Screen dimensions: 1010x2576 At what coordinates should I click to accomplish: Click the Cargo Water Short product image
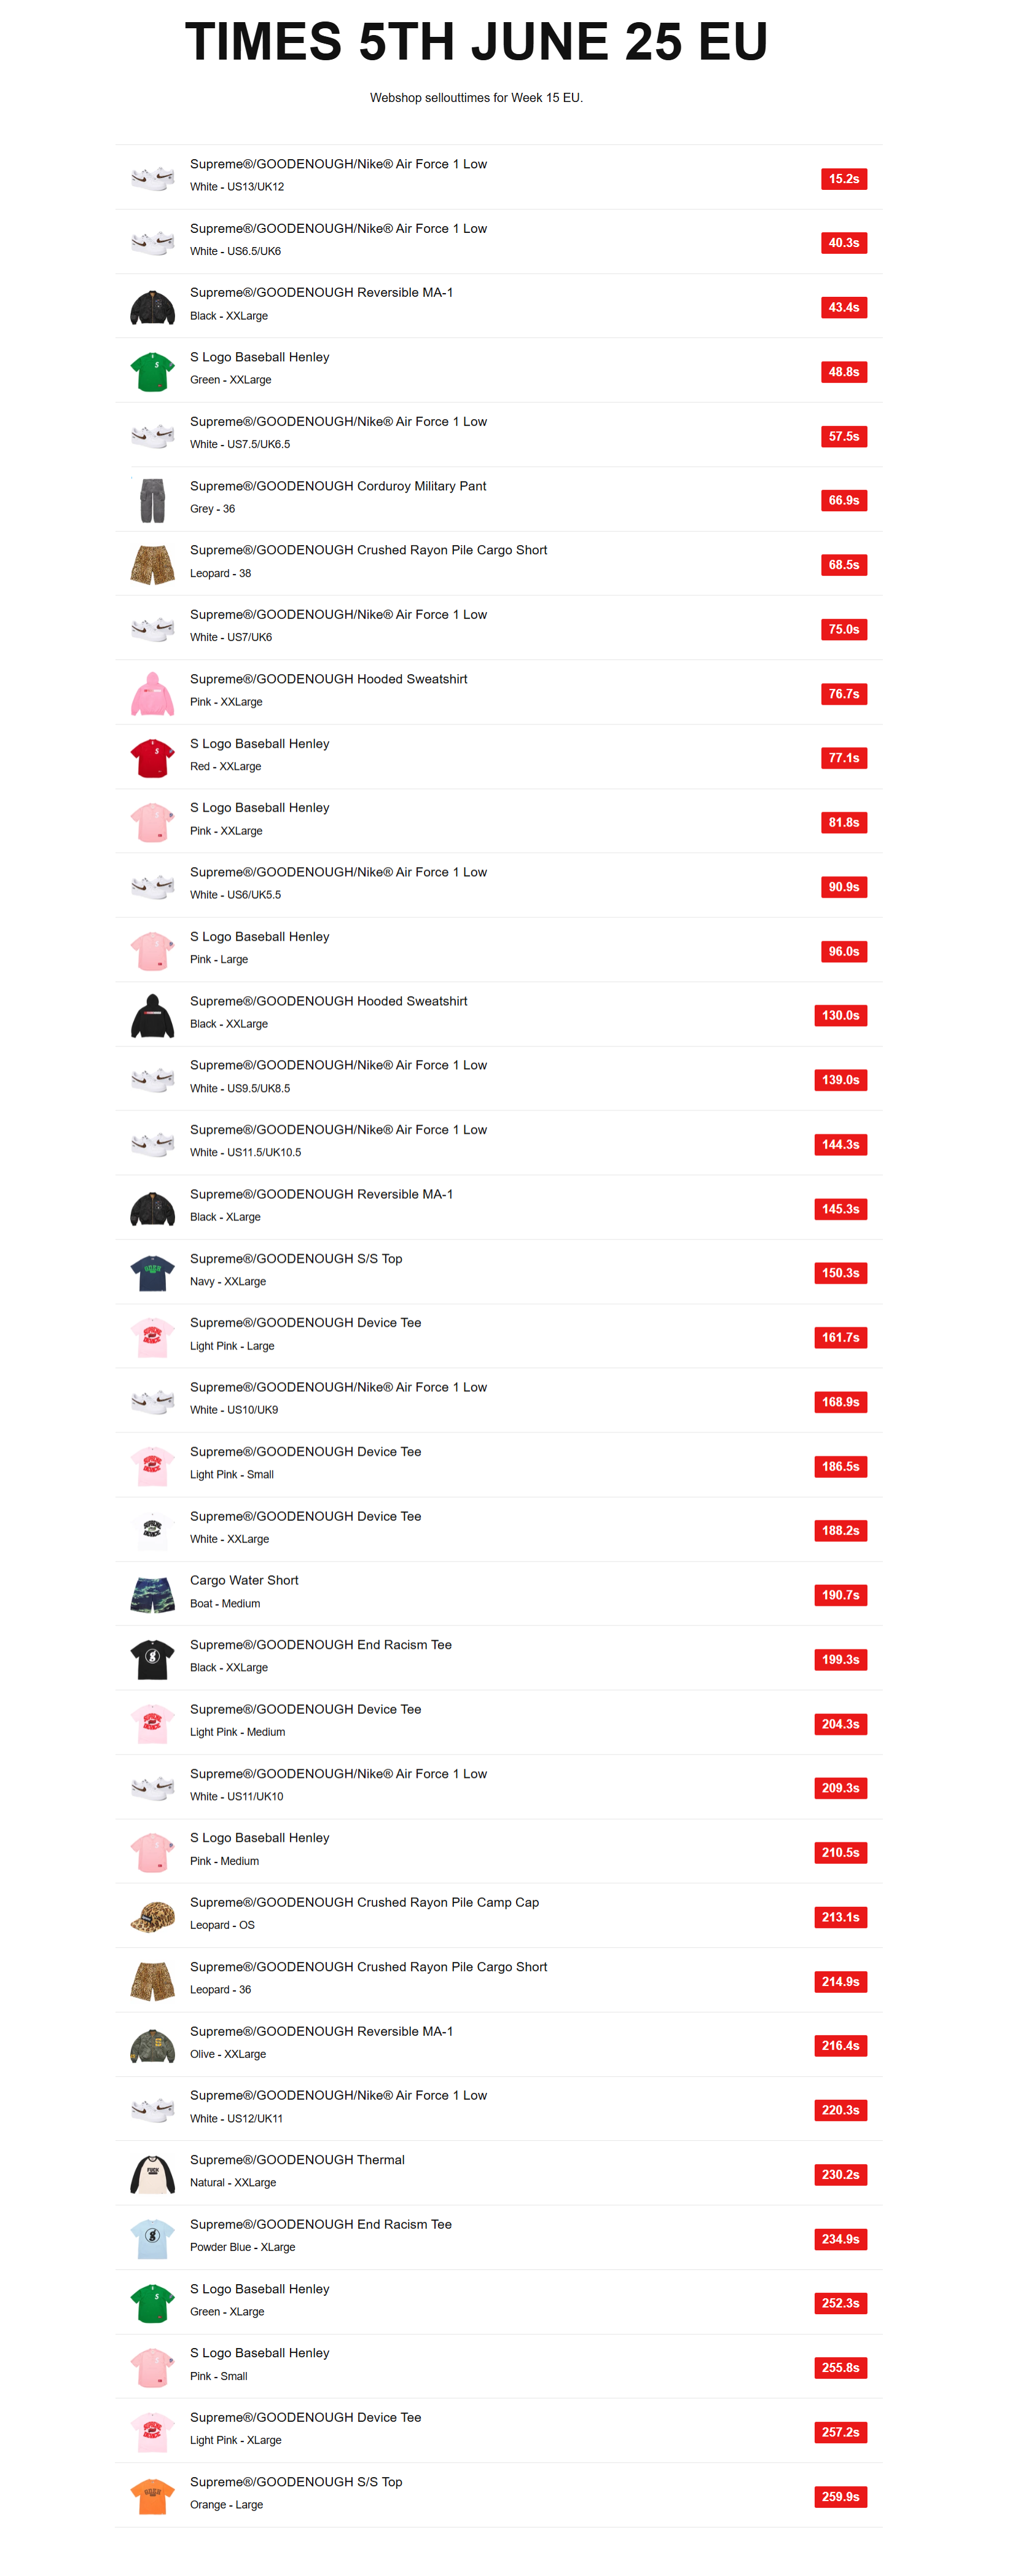[152, 1595]
